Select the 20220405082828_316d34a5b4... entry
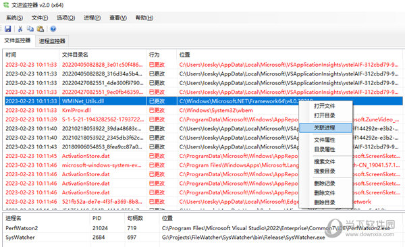 102,74
